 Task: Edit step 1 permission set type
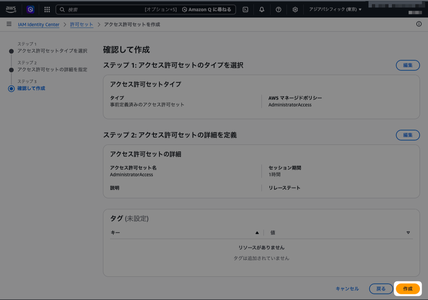pos(408,65)
